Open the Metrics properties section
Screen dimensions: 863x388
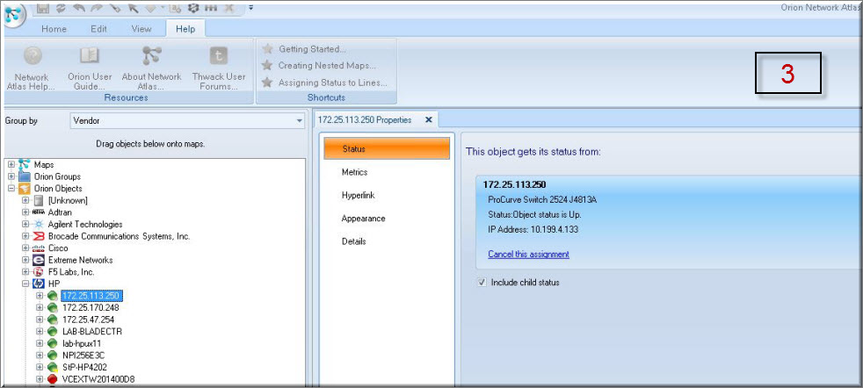click(354, 172)
